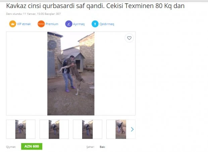Select the first photo thumbnail
This screenshot has width=208, height=152.
(x=21, y=129)
